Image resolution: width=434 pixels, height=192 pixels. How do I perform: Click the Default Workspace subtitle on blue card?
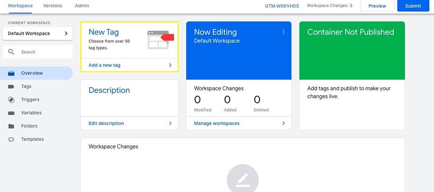pos(217,41)
